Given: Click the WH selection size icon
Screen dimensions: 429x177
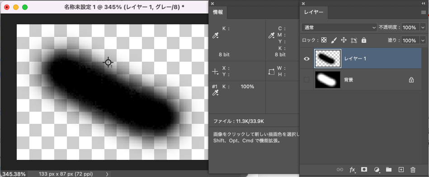Looking at the screenshot, I should coord(271,72).
